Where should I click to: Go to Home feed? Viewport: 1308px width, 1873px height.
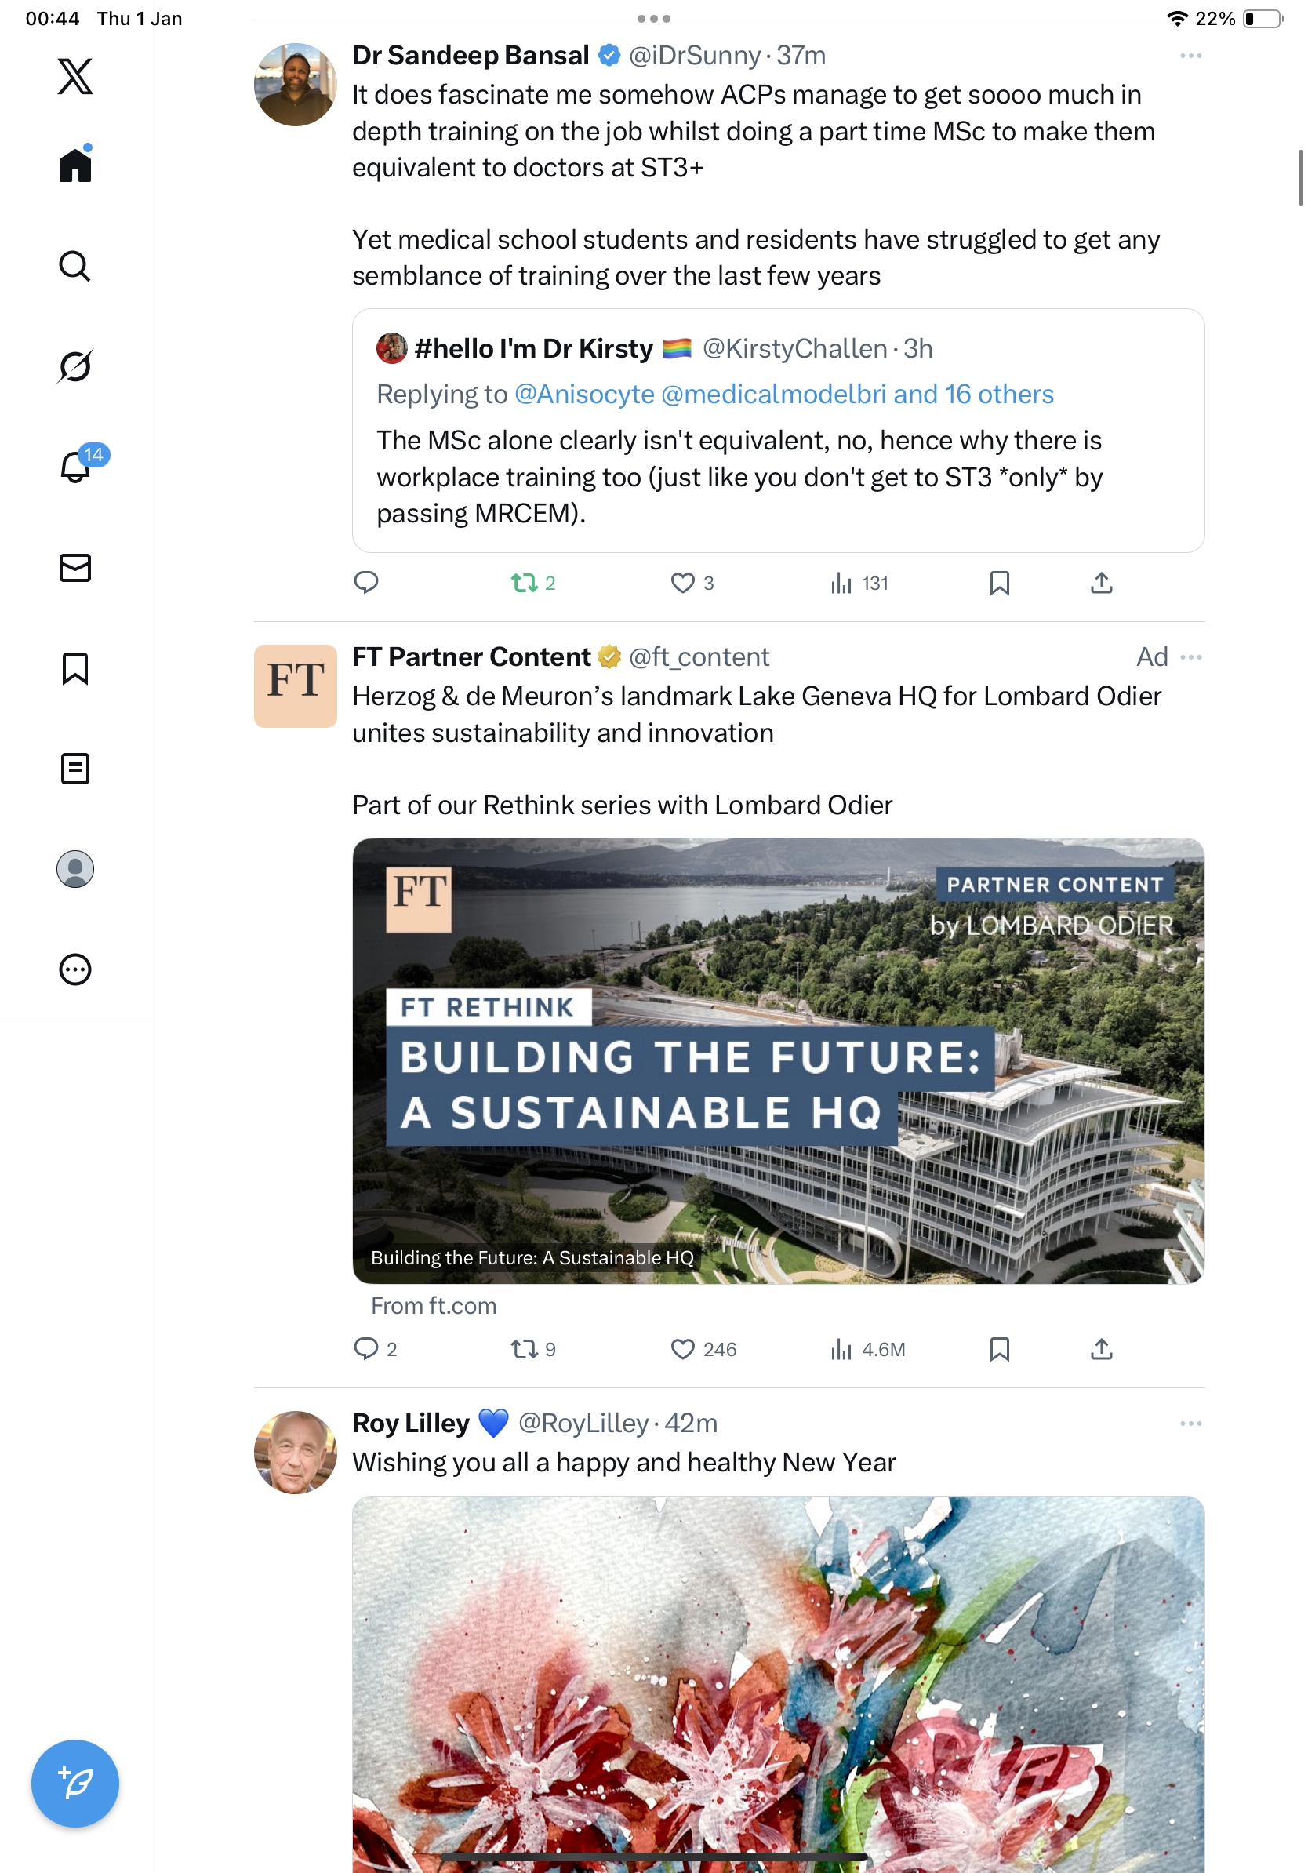75,165
